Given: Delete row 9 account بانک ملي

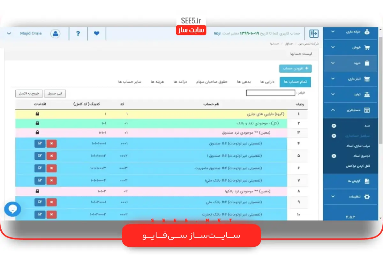Looking at the screenshot, I should [51, 202].
